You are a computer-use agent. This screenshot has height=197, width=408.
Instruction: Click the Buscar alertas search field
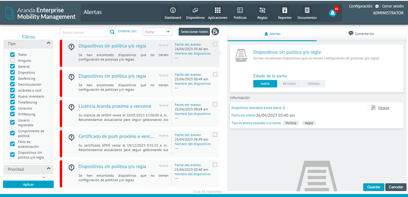coord(85,32)
